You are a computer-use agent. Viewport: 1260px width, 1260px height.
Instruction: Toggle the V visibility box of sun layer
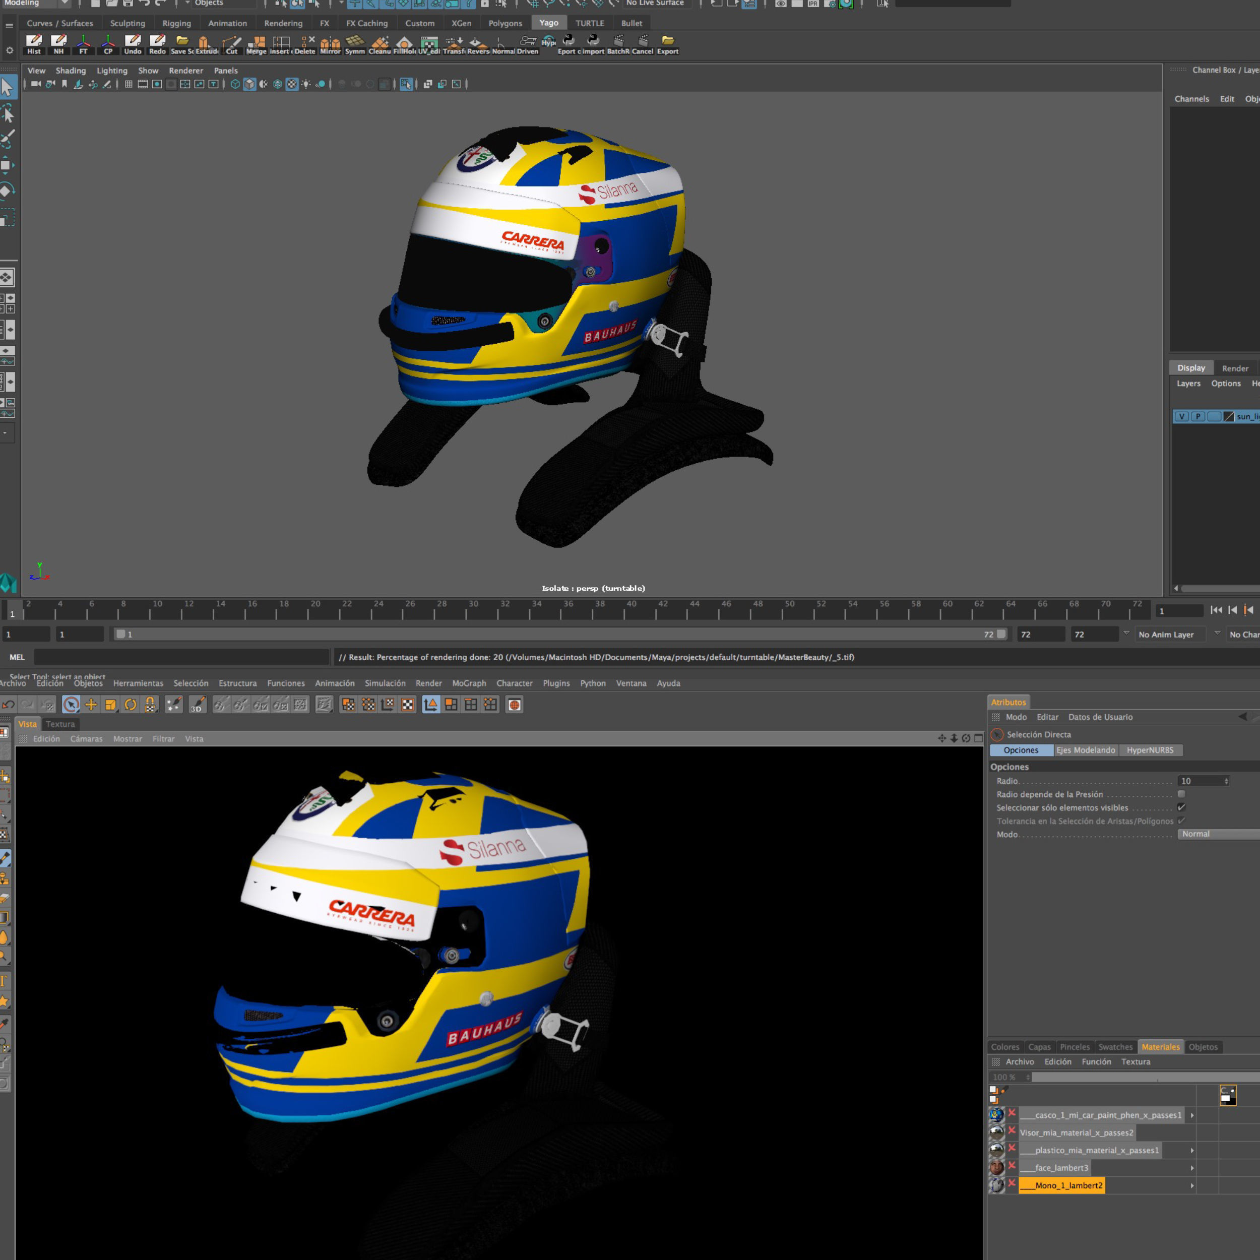point(1181,416)
